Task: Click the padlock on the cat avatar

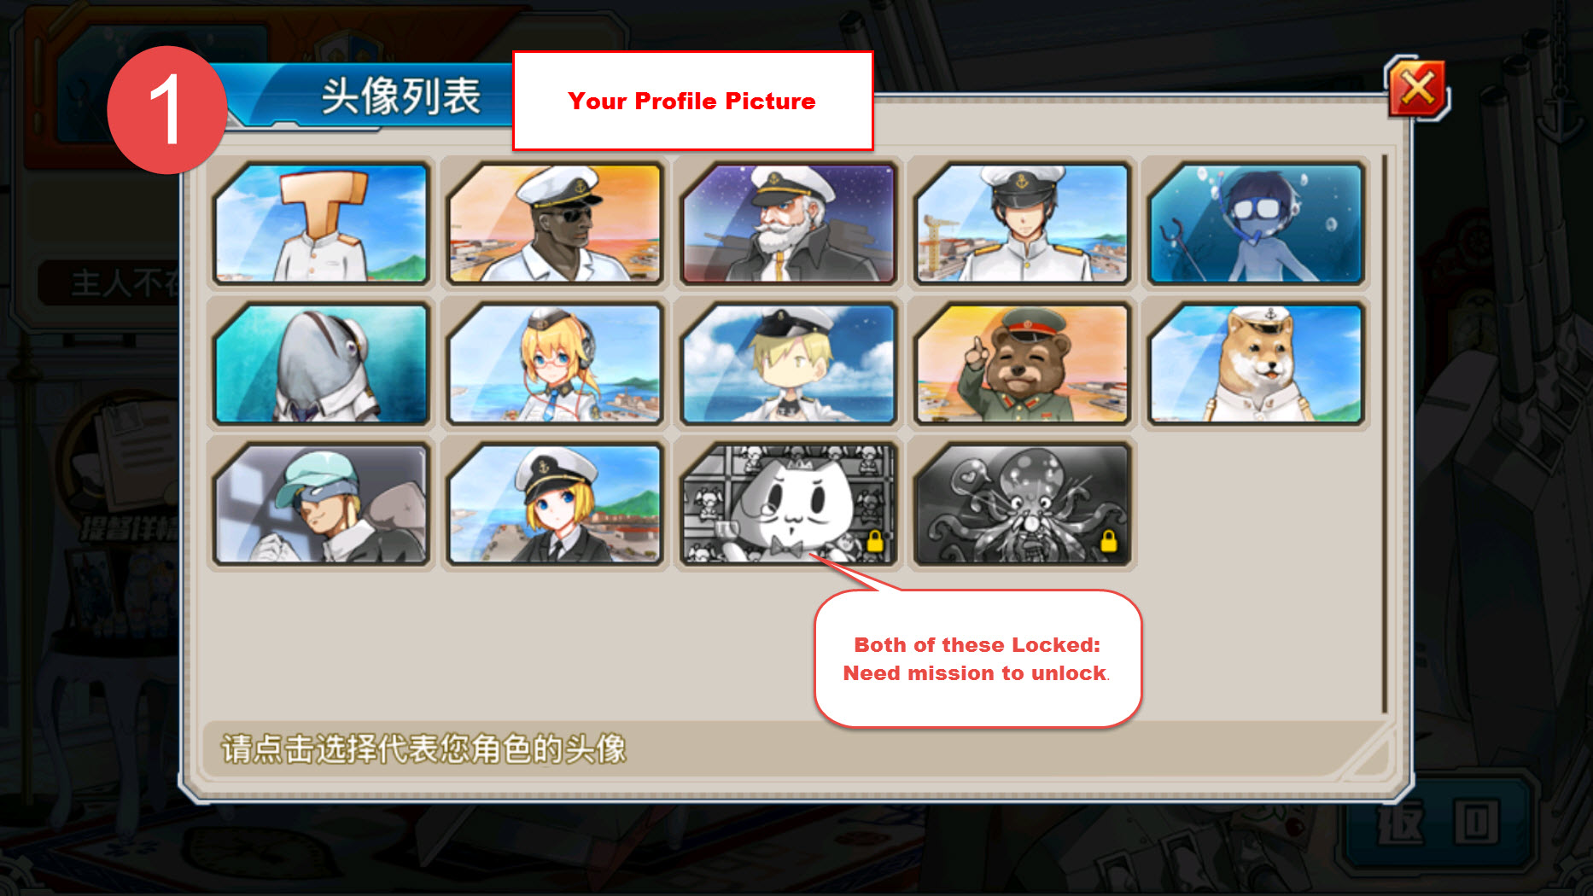Action: coord(874,540)
